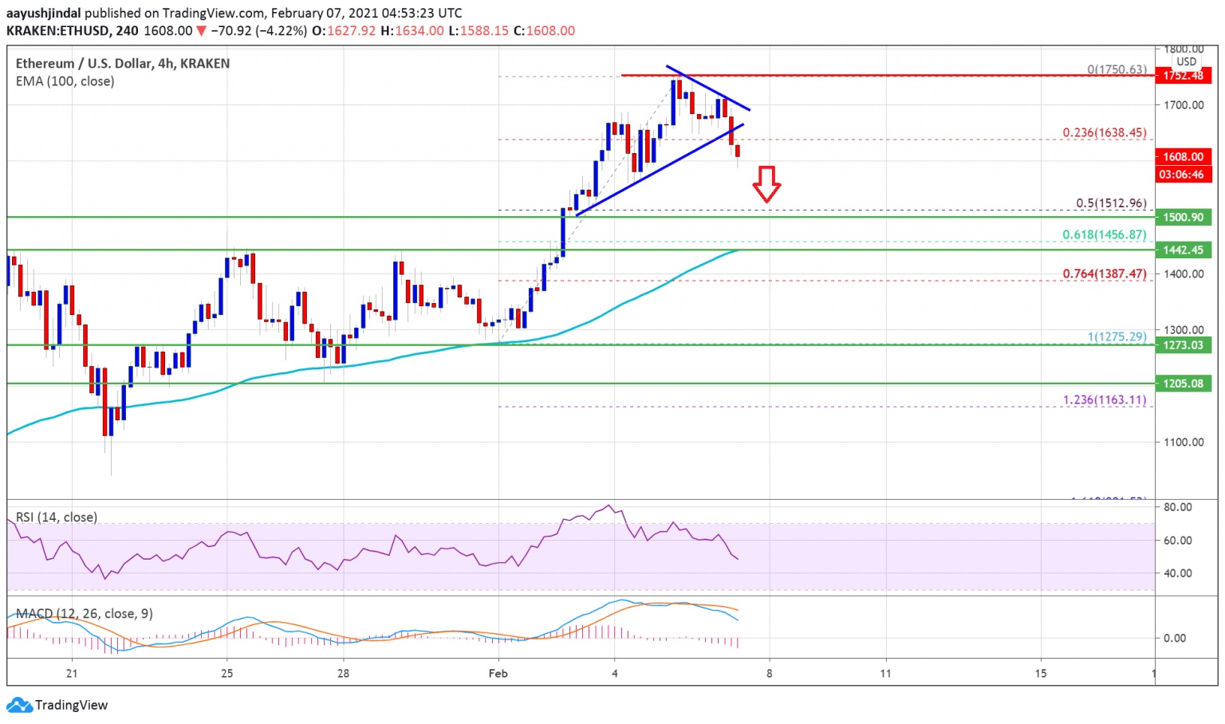Click the red down triangle beside -70.92
Viewport: 1225px width, 724px height.
(x=202, y=30)
